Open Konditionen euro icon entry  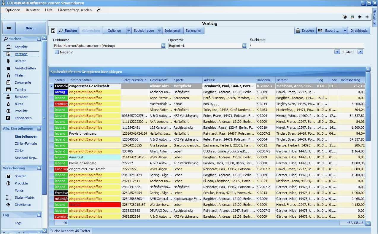(9, 118)
